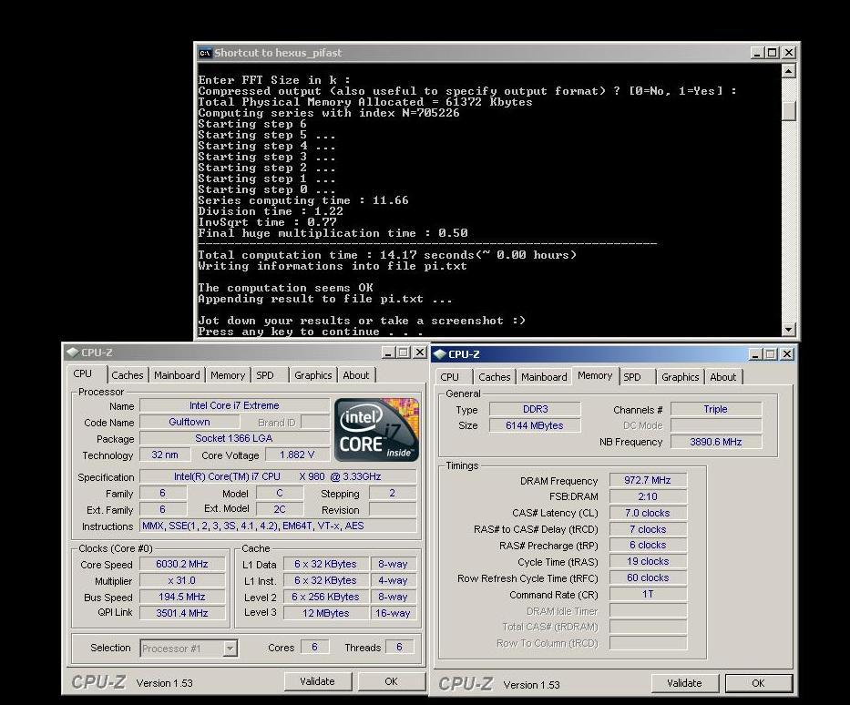Click the Package value 'Socket 1366 LGA'
The image size is (850, 705).
234,438
